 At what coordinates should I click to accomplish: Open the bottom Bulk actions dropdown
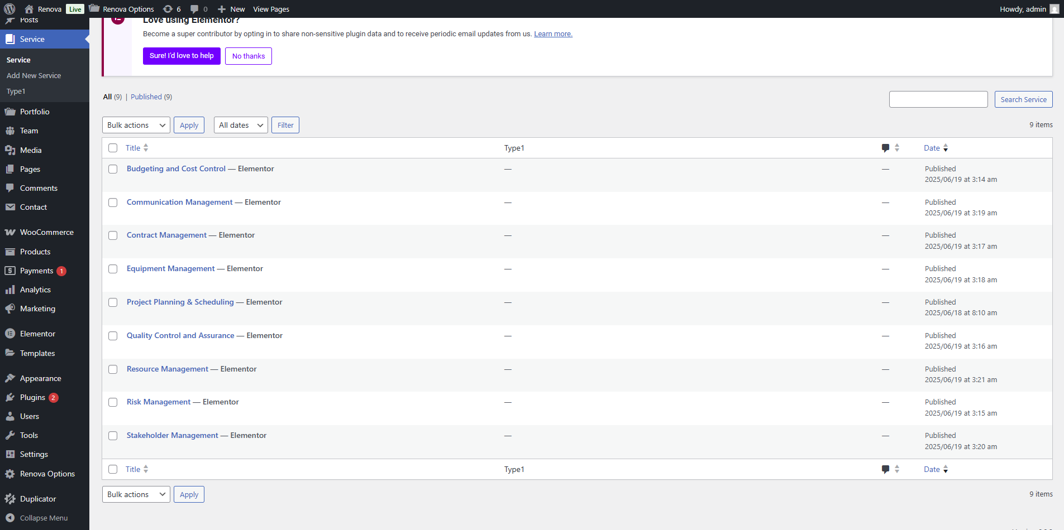click(136, 494)
